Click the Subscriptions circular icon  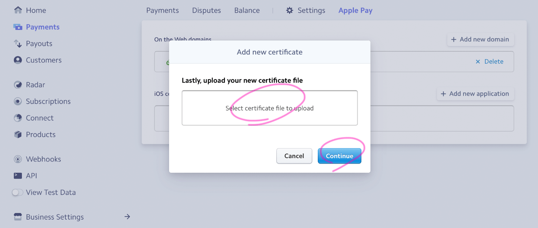[18, 101]
